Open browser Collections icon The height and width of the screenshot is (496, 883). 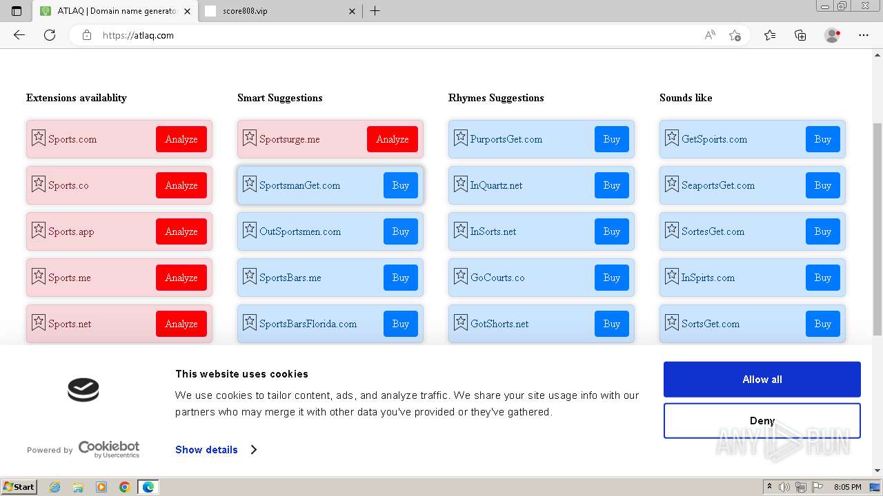point(800,35)
